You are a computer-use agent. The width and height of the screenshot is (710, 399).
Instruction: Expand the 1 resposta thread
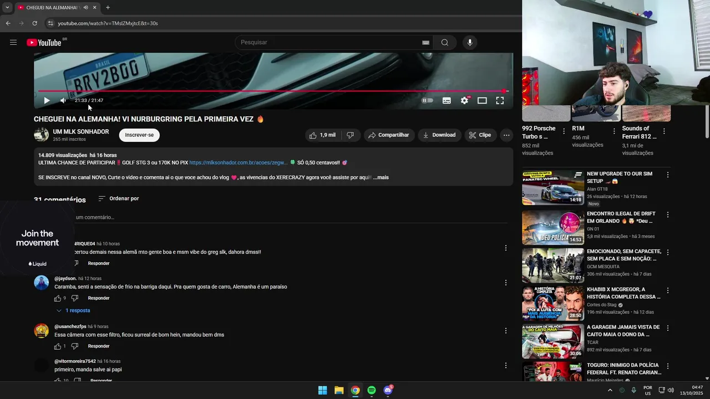[73, 311]
